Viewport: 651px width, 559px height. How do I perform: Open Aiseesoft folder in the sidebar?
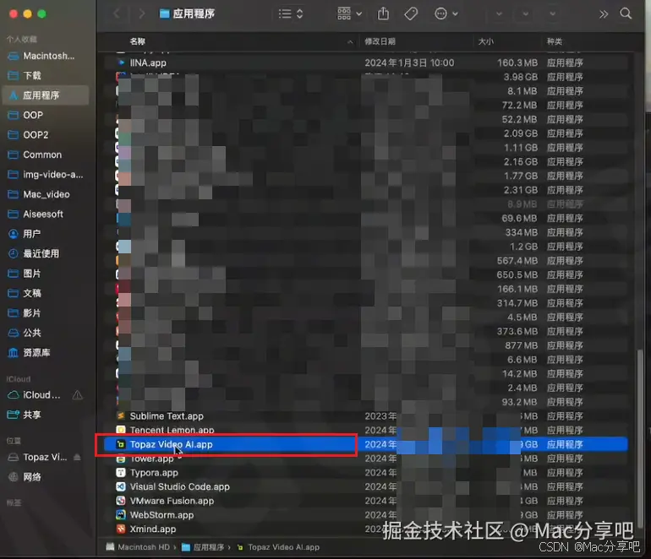[x=46, y=214]
